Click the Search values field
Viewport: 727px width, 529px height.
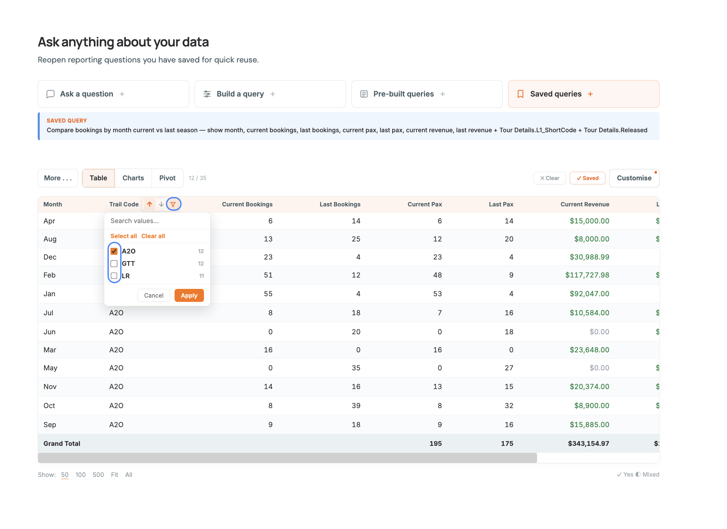(x=157, y=221)
